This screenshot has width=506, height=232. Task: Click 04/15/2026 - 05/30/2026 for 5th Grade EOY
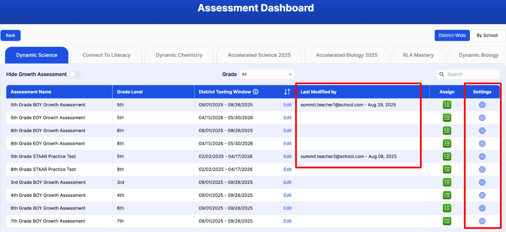[226, 118]
